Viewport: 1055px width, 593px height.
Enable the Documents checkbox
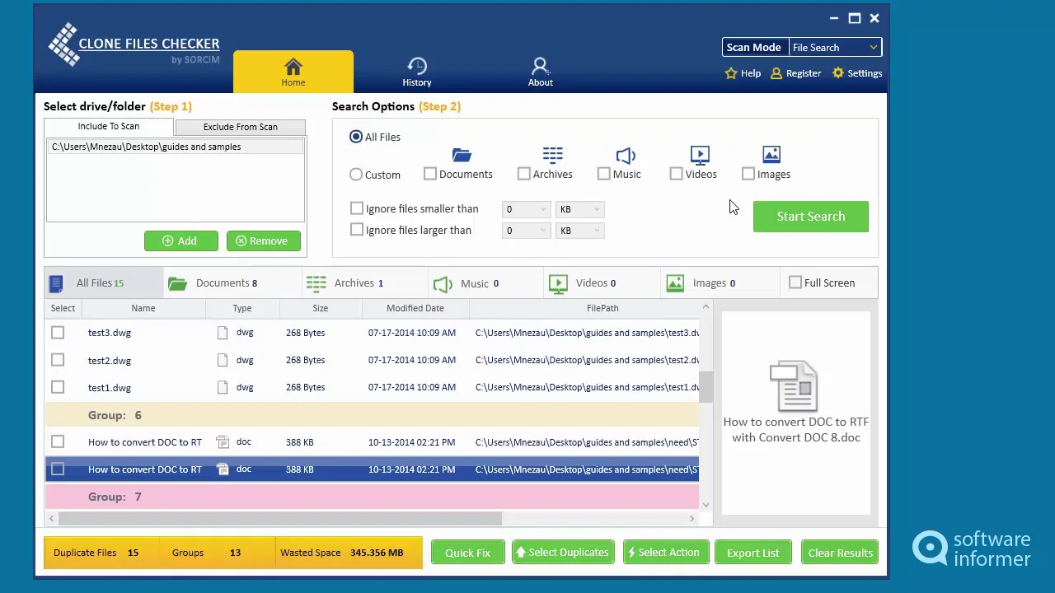pyautogui.click(x=430, y=174)
